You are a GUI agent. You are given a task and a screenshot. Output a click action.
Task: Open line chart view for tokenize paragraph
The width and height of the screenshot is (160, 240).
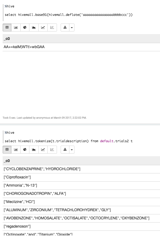[x=43, y=150]
